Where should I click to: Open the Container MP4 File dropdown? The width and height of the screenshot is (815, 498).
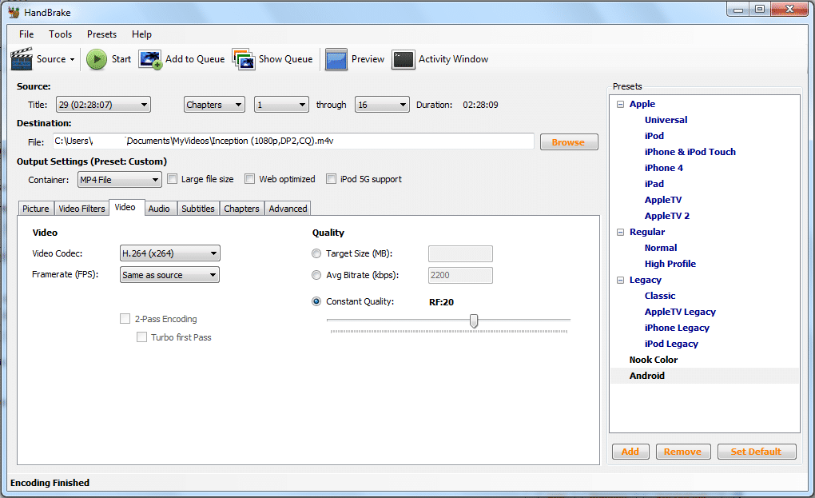(120, 180)
